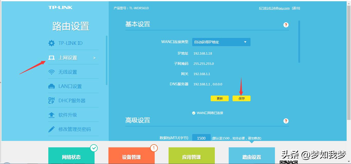Open the 自动获得IP地址 selection list
This screenshot has height=164, width=351.
pos(221,42)
